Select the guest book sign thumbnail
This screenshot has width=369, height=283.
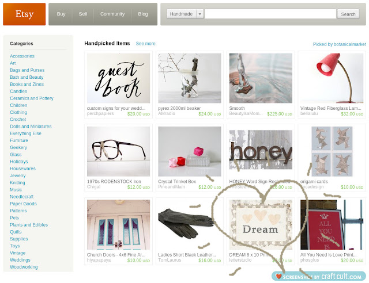pos(118,78)
